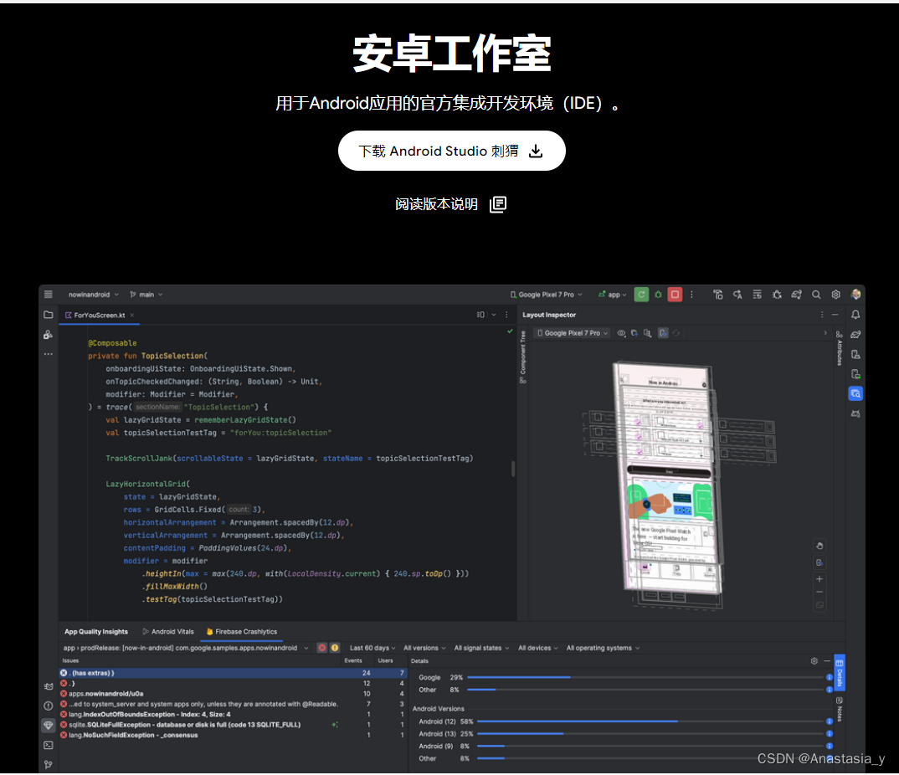Viewport: 899px width, 775px height.
Task: Close the ForYouScreen.kt tab
Action: click(x=132, y=315)
